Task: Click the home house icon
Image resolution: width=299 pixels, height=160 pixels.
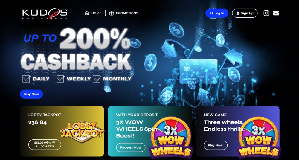Action: point(87,13)
